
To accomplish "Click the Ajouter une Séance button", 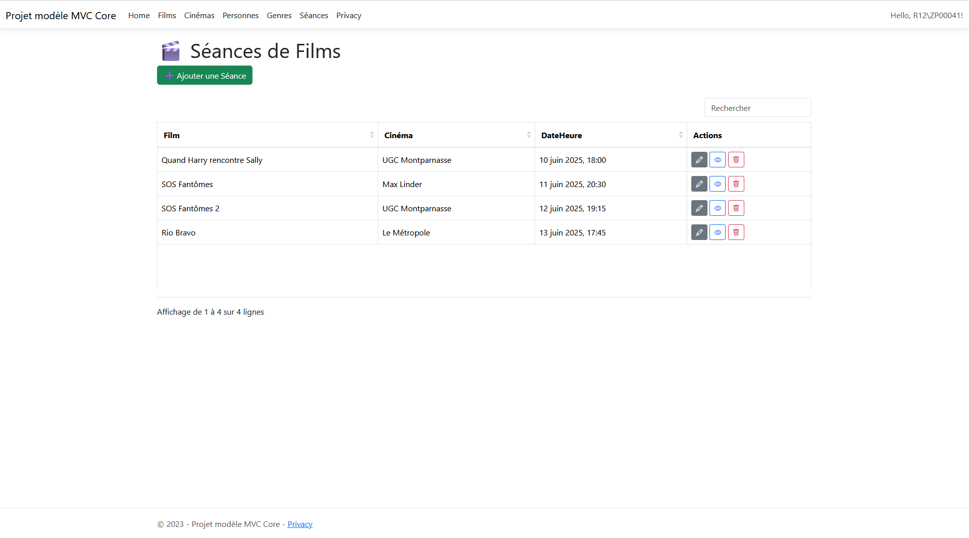I will pyautogui.click(x=205, y=76).
